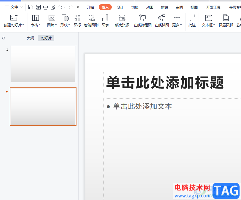This screenshot has height=200, width=241.
Task: Click the Save icon in quick access toolbar
Action: pyautogui.click(x=31, y=7)
